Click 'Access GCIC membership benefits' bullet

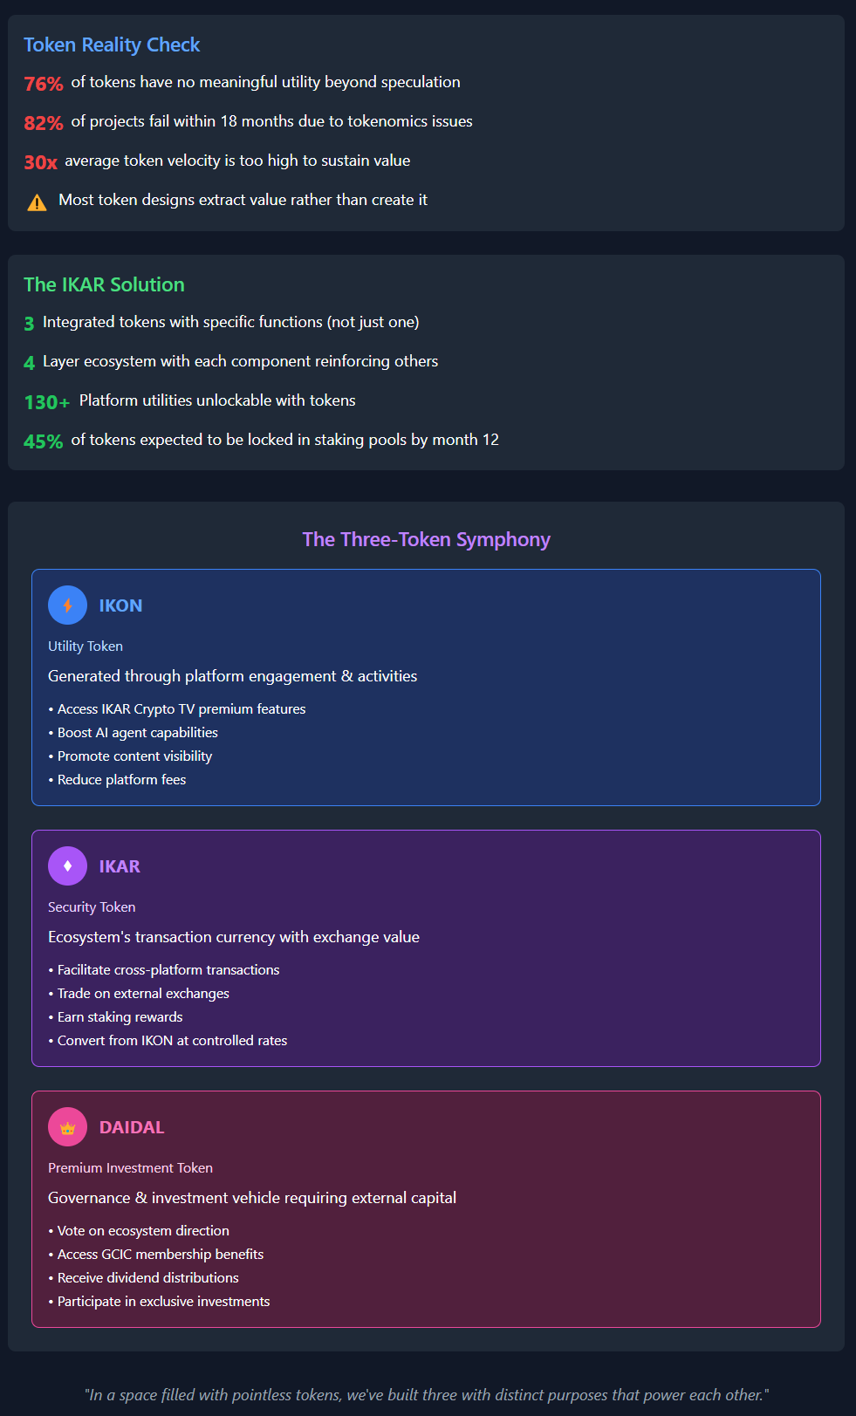161,1255
